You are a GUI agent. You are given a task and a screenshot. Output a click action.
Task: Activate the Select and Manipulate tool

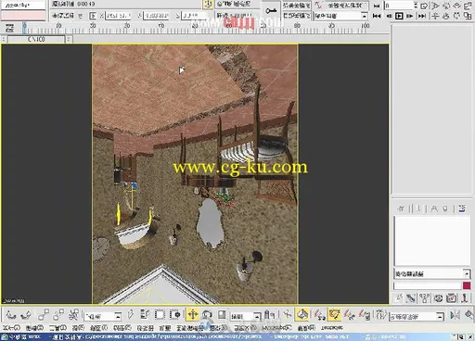pyautogui.click(x=288, y=315)
